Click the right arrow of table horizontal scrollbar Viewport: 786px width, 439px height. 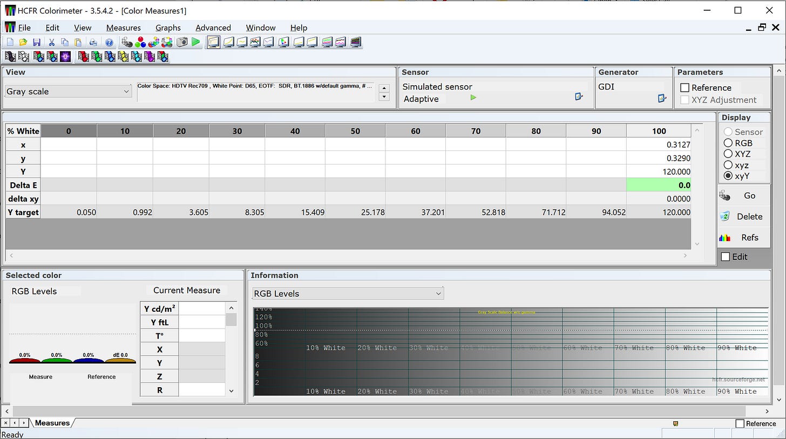pyautogui.click(x=686, y=256)
